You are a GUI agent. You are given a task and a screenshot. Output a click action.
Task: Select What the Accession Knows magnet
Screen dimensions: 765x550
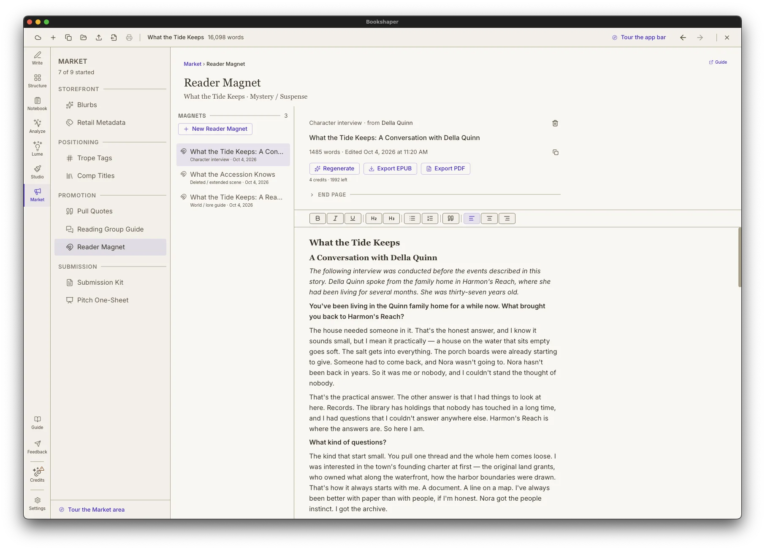click(x=233, y=178)
